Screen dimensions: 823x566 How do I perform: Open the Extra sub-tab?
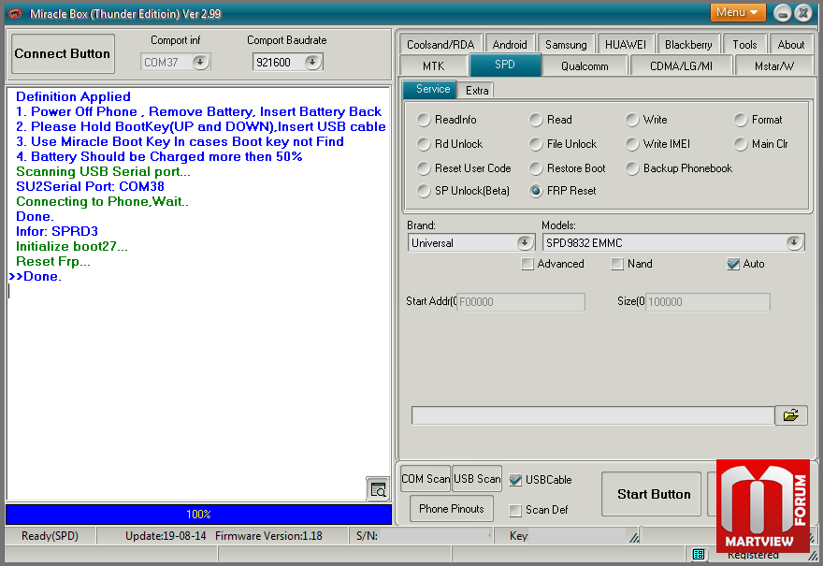(477, 90)
